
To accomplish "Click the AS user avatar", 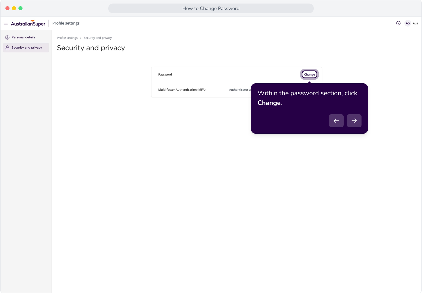I will [x=408, y=23].
